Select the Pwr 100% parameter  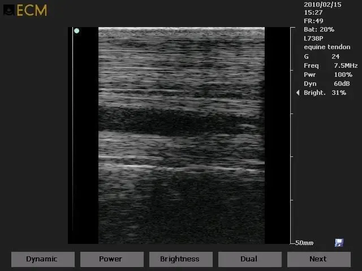(x=328, y=75)
